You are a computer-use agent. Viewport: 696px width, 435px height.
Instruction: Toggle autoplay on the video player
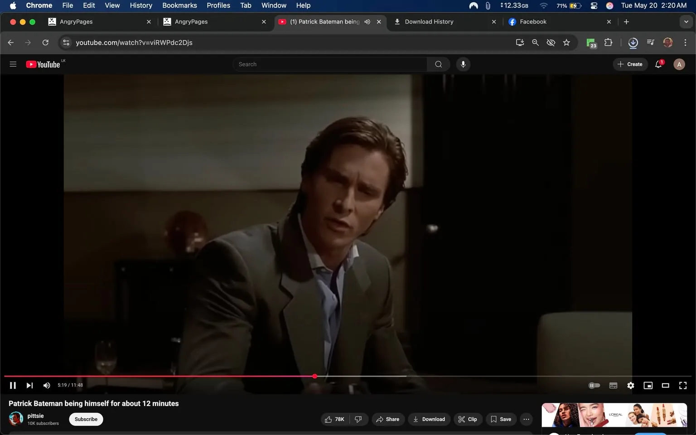point(594,385)
